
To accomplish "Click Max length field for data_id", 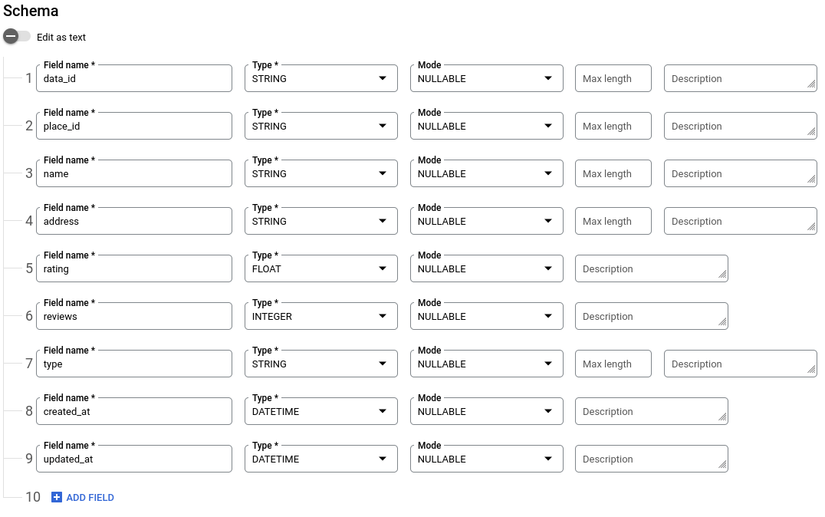I will tap(613, 79).
